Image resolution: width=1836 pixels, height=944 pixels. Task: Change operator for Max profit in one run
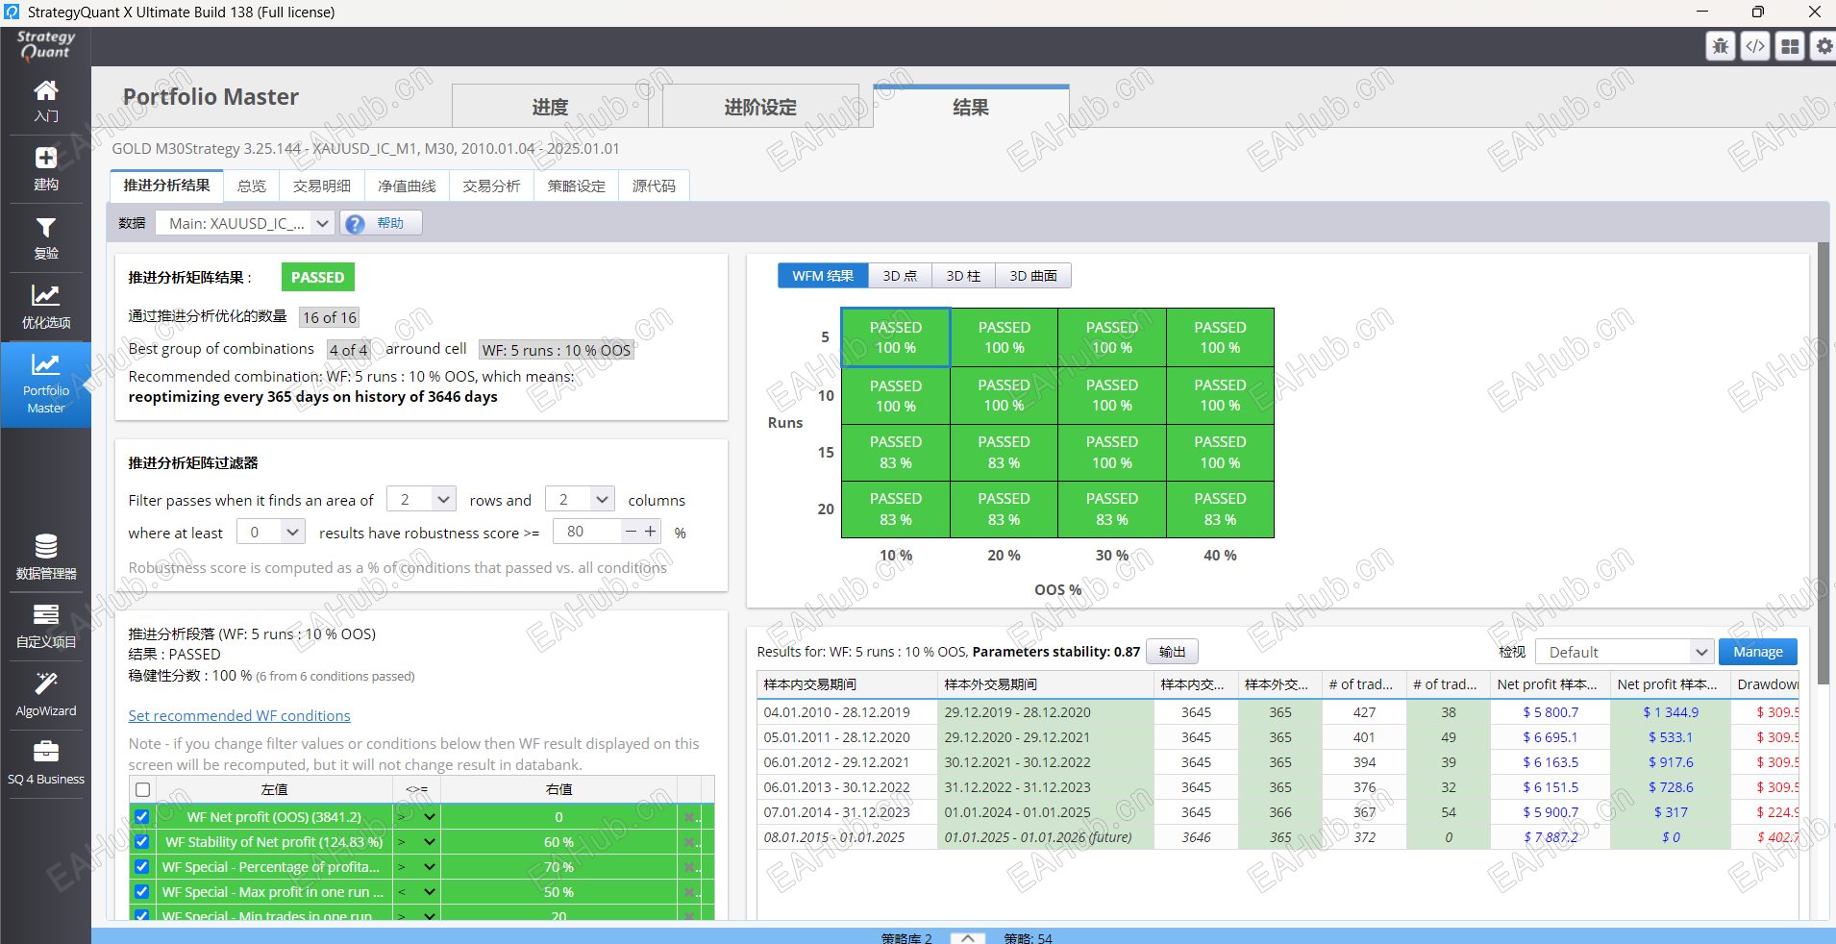(x=416, y=892)
